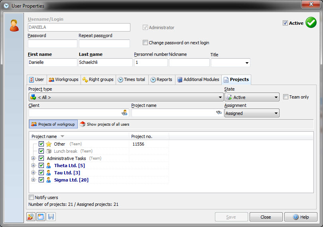Click the person icon beside Tau Ltd.
This screenshot has width=323, height=227.
click(x=49, y=173)
